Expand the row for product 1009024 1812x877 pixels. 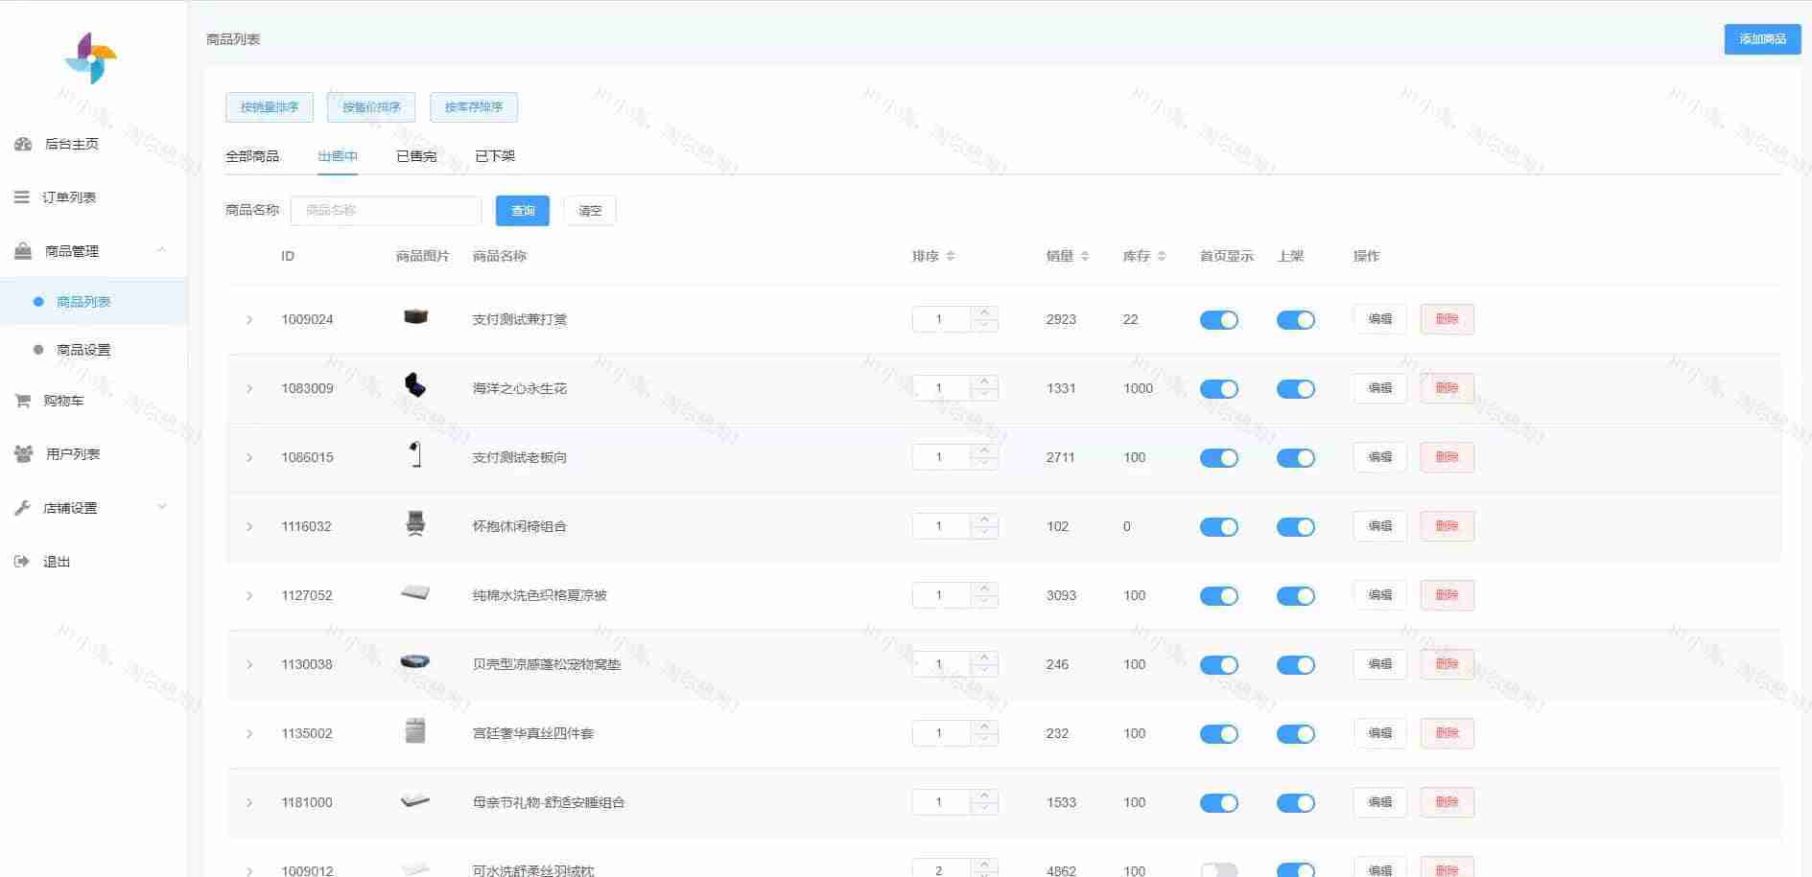pyautogui.click(x=249, y=320)
